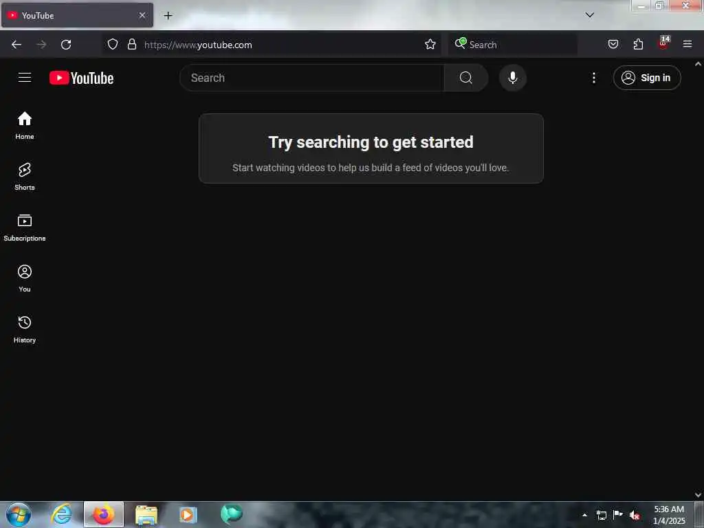Open the Action Center flag icon
The width and height of the screenshot is (704, 528).
point(618,515)
